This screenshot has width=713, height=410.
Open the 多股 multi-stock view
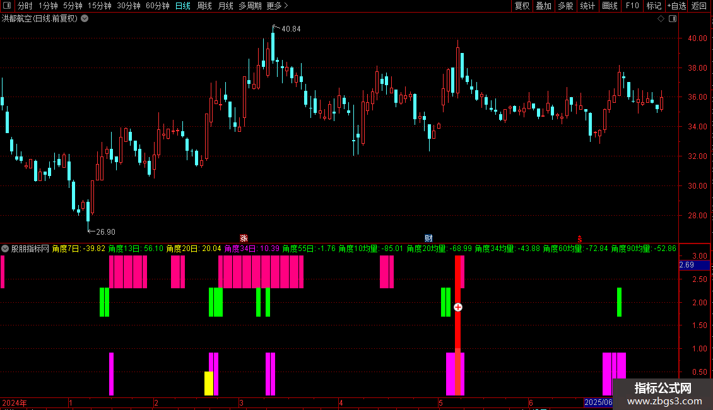tap(566, 6)
